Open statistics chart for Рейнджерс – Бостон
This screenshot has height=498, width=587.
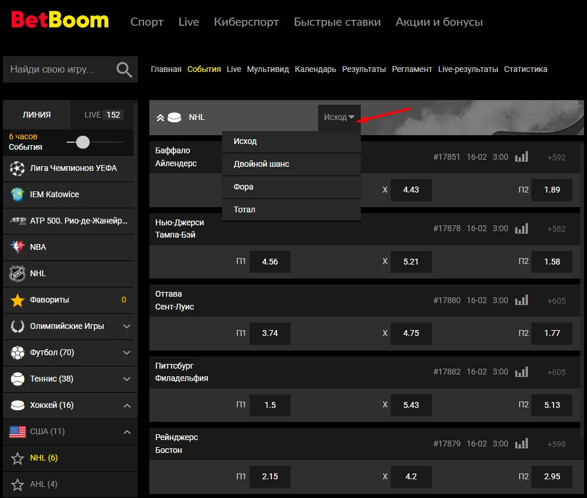click(521, 444)
